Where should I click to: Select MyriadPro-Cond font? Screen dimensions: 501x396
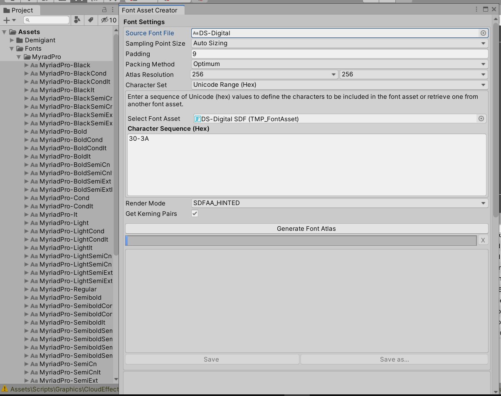click(x=64, y=198)
